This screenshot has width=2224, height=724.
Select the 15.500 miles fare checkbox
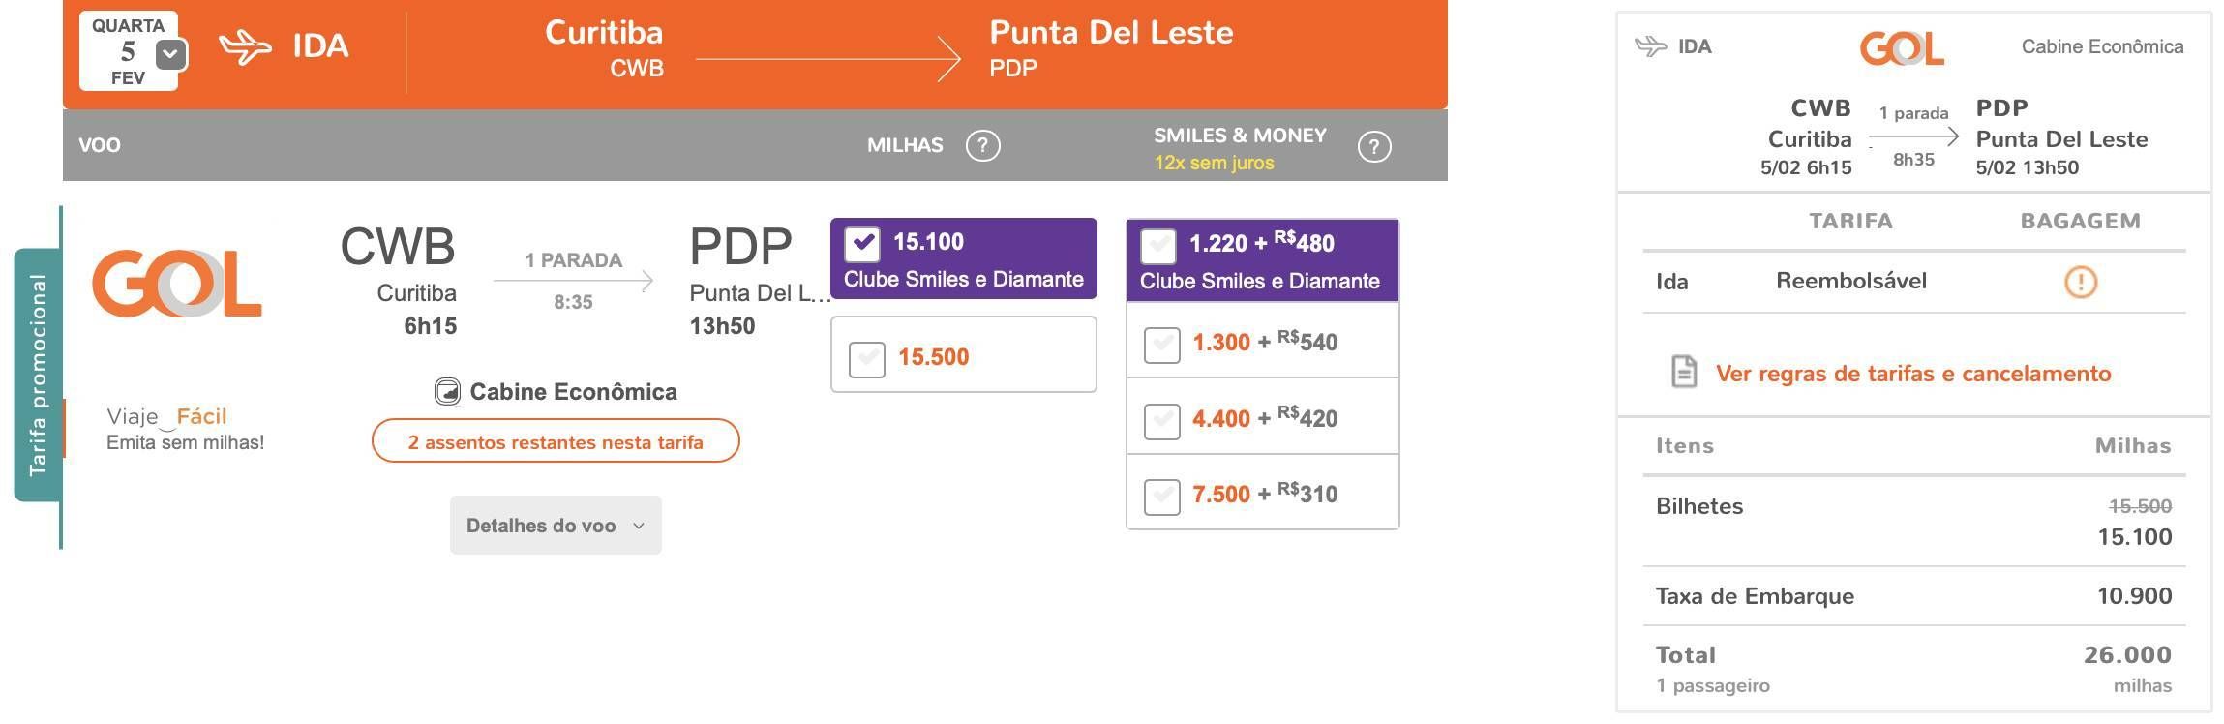pos(867,359)
